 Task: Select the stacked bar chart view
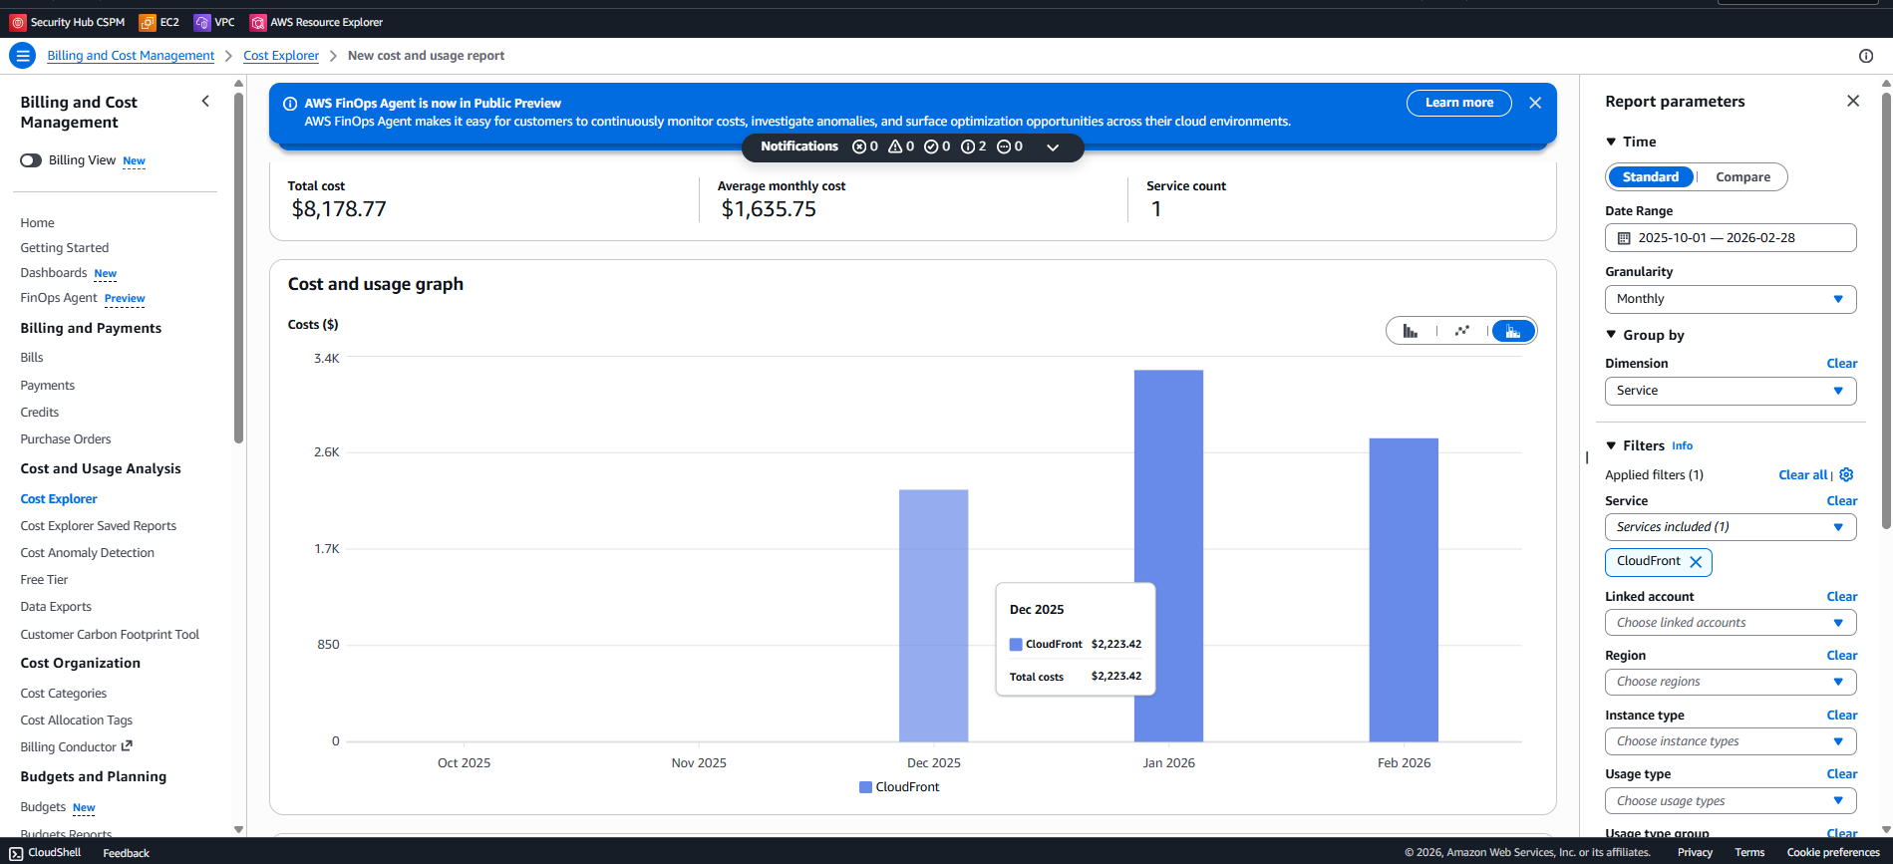click(1513, 331)
